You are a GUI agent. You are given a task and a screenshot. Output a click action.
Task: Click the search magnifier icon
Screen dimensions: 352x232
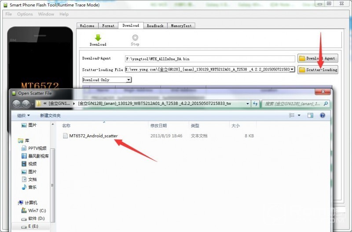coord(326,103)
